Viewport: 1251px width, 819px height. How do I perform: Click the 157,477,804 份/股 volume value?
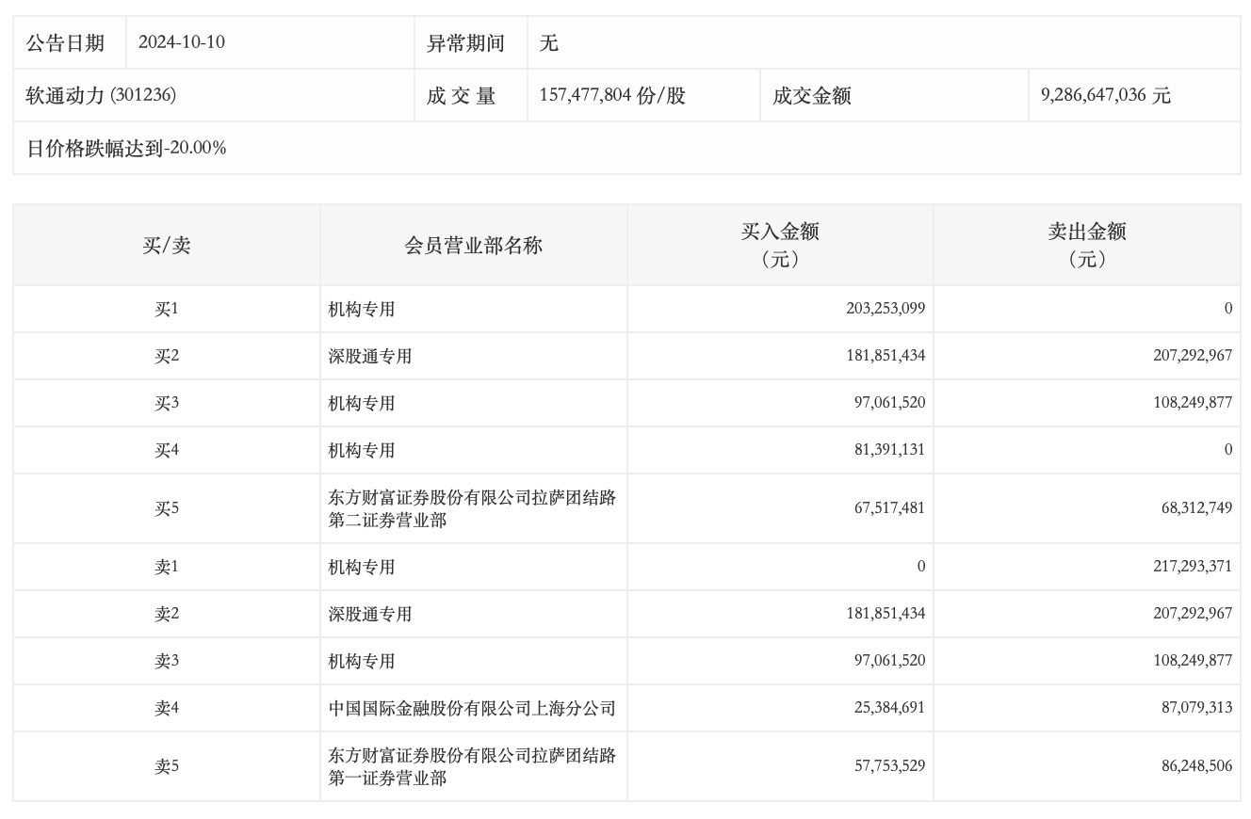(612, 95)
